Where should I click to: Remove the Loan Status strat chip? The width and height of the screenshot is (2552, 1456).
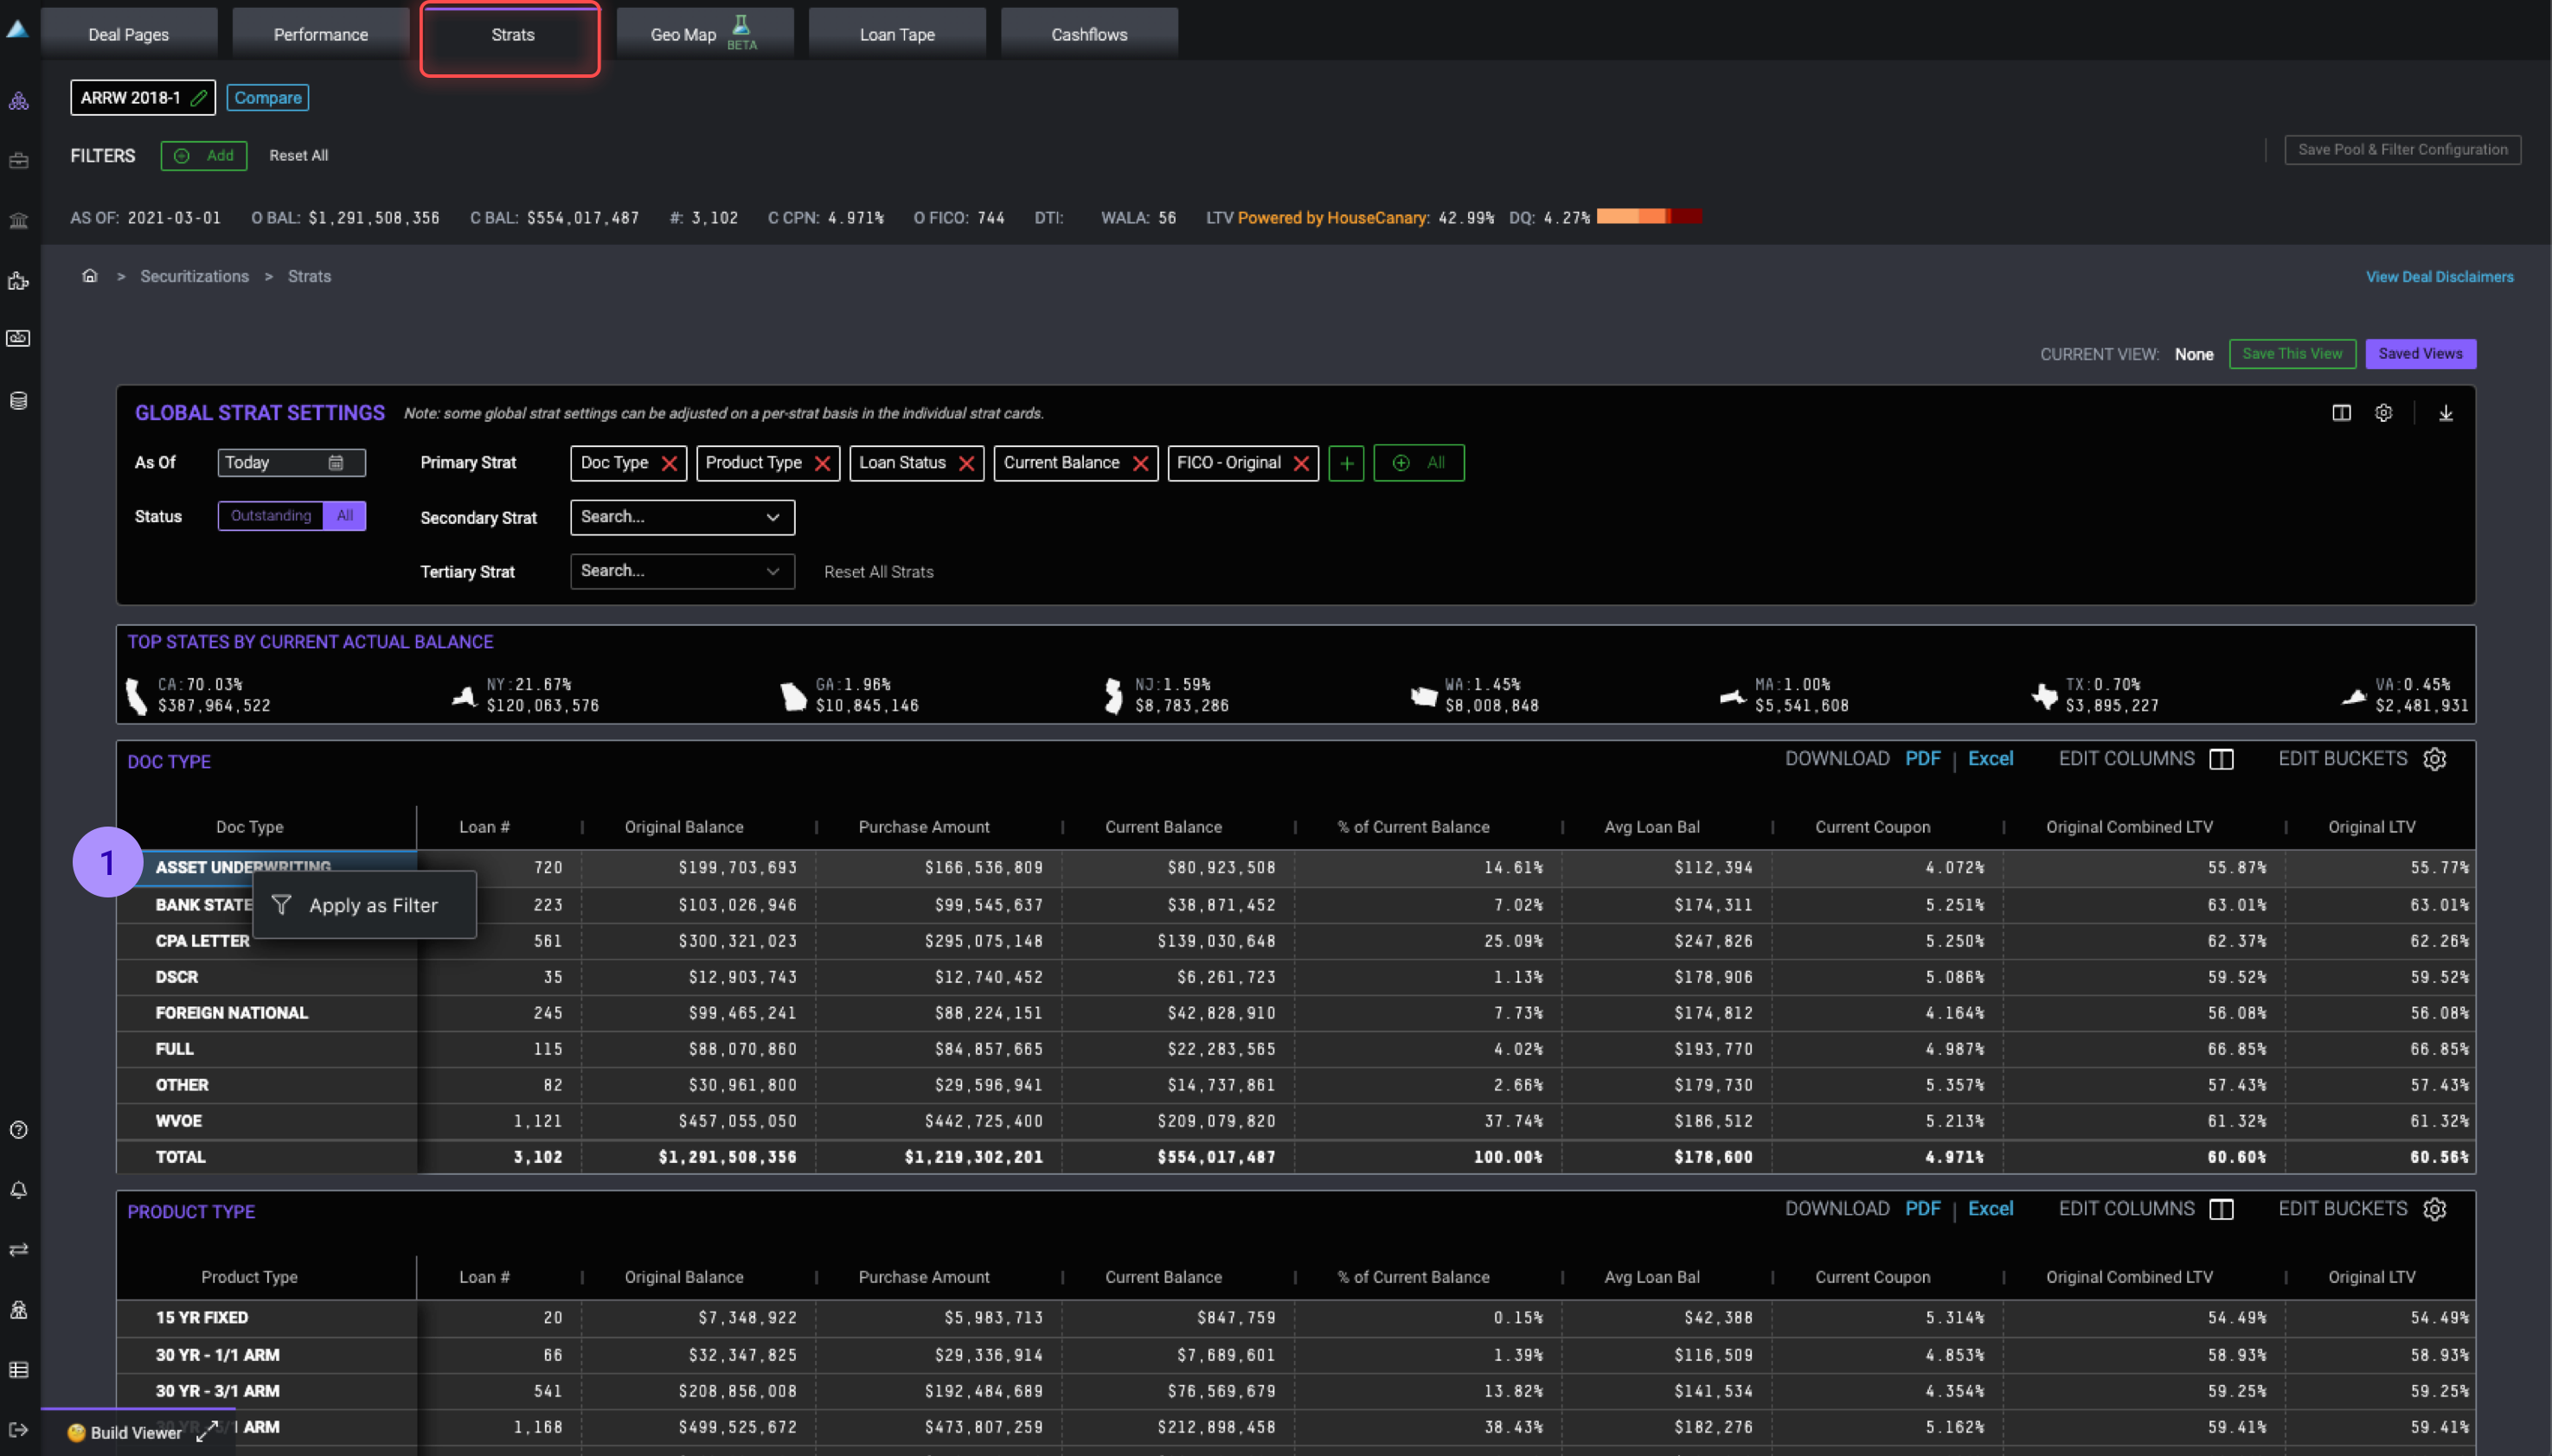coord(966,463)
